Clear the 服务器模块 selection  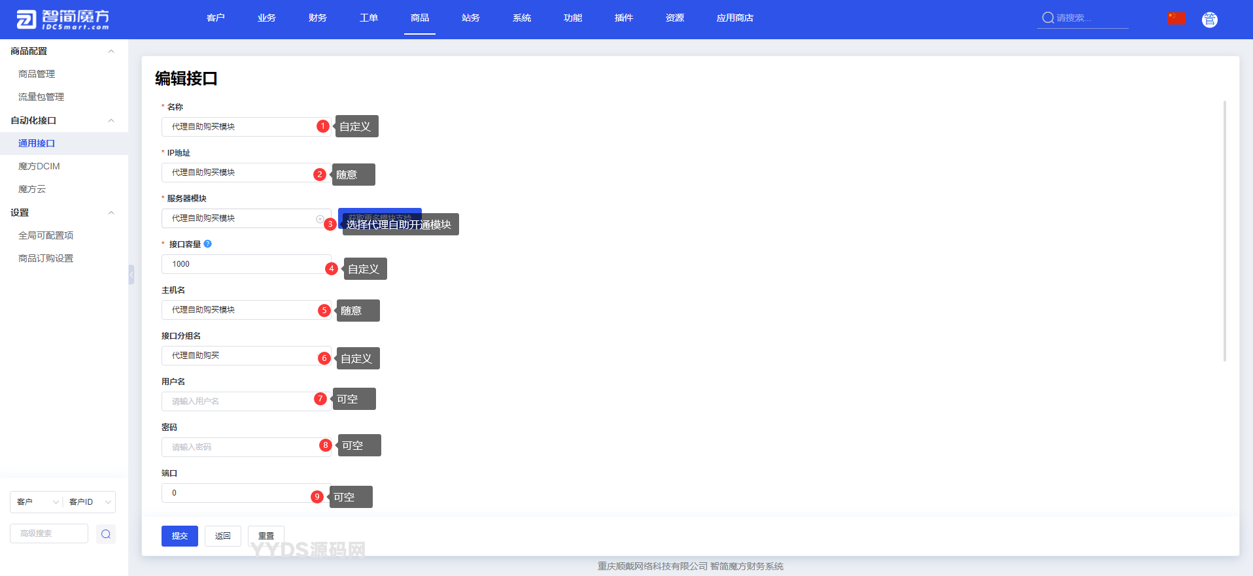tap(320, 219)
